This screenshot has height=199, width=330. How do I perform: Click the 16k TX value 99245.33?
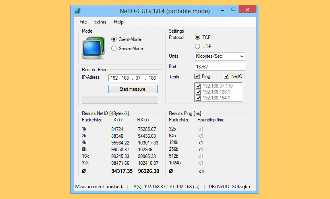(120, 156)
